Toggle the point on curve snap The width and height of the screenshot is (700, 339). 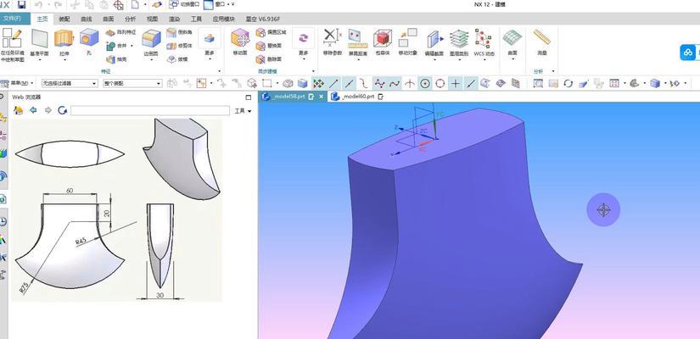pos(471,83)
